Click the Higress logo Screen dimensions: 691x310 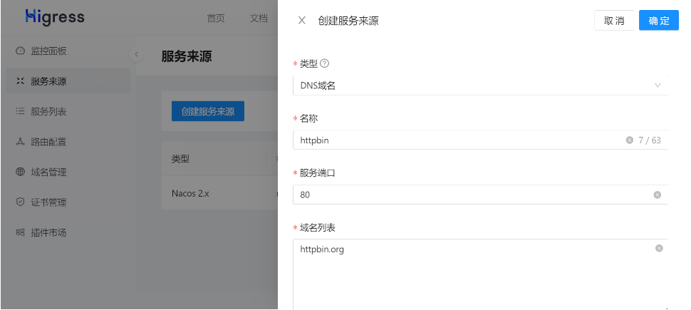54,16
